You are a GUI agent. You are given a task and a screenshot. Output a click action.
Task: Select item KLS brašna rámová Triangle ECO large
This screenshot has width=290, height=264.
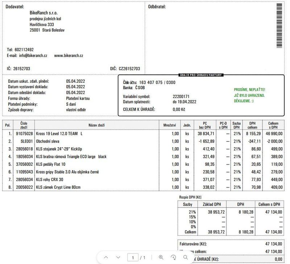pyautogui.click(x=71, y=157)
